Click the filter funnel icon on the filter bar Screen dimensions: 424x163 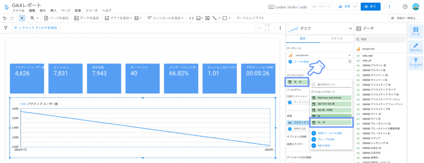5,28
